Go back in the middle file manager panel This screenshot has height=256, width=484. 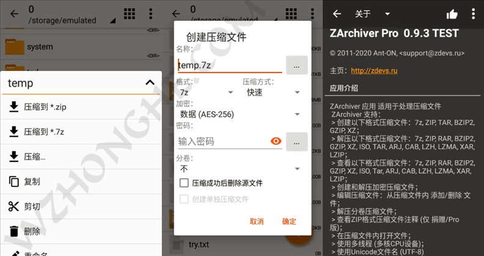pos(176,14)
